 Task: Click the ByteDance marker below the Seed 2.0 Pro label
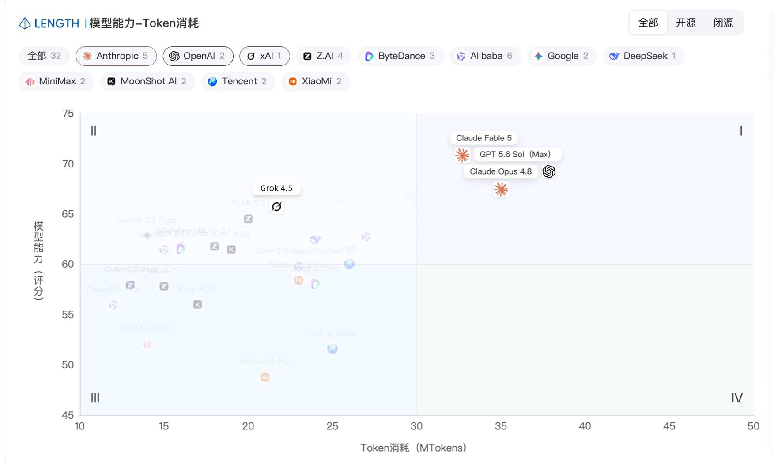tap(315, 284)
